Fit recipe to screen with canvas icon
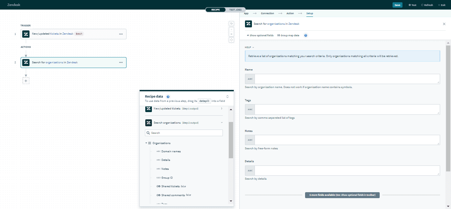Screen dimensions: 451x209 (231, 40)
